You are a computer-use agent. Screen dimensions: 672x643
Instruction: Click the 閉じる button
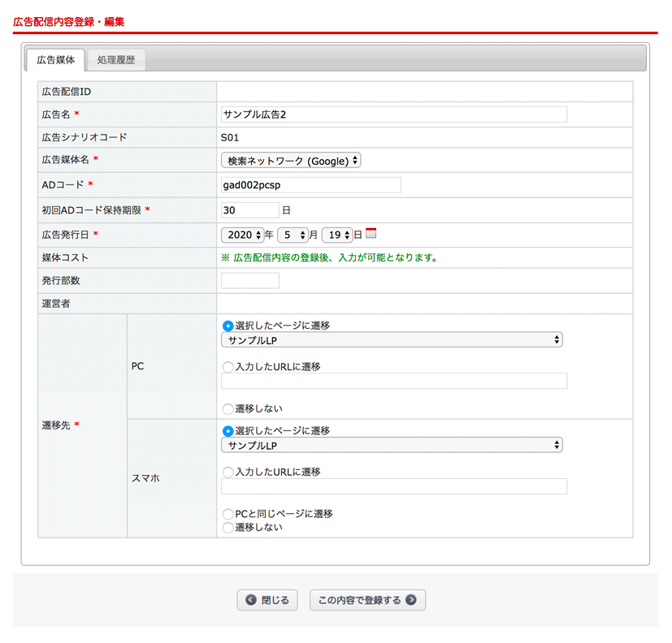[x=267, y=601]
